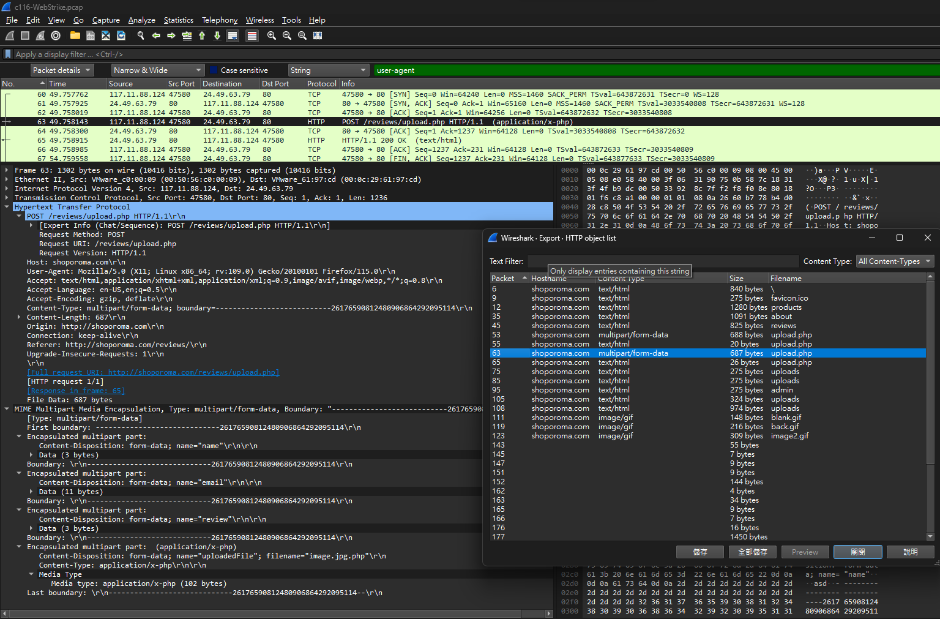Open the String search type dropdown

coord(329,70)
